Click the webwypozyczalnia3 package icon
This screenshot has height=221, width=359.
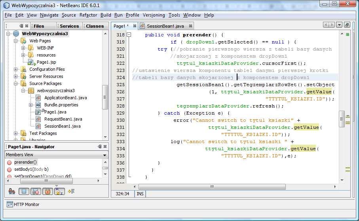[x=31, y=91]
